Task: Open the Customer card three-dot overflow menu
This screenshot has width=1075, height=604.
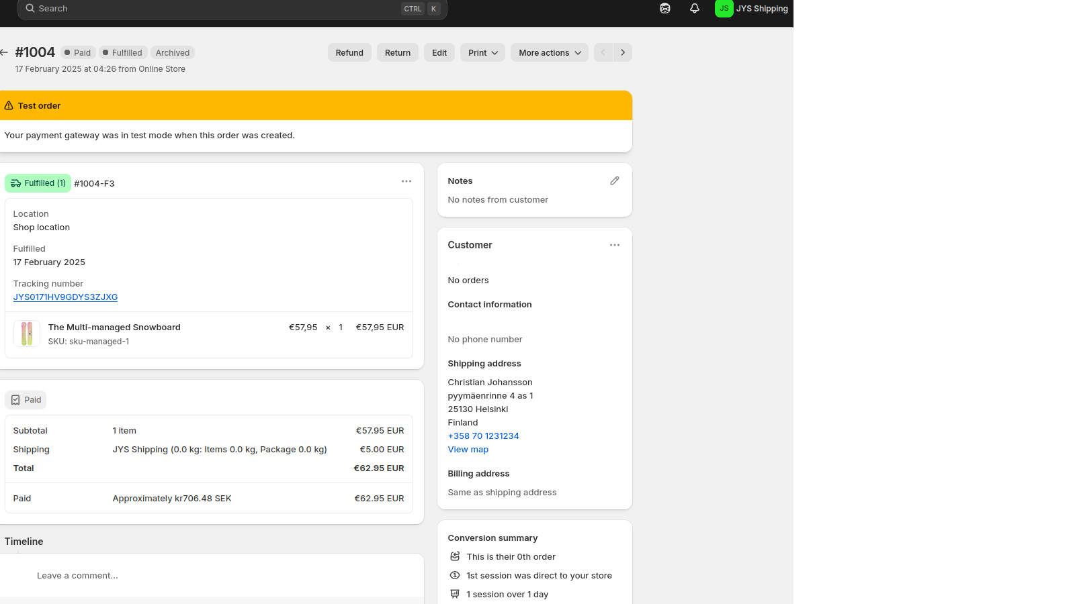Action: tap(615, 245)
